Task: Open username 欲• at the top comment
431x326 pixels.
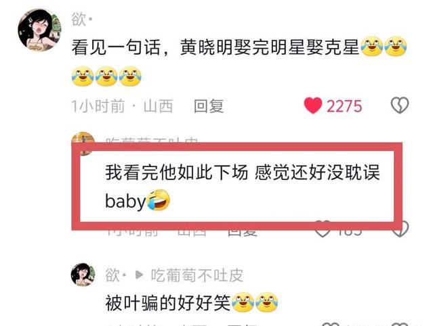Action: [81, 20]
